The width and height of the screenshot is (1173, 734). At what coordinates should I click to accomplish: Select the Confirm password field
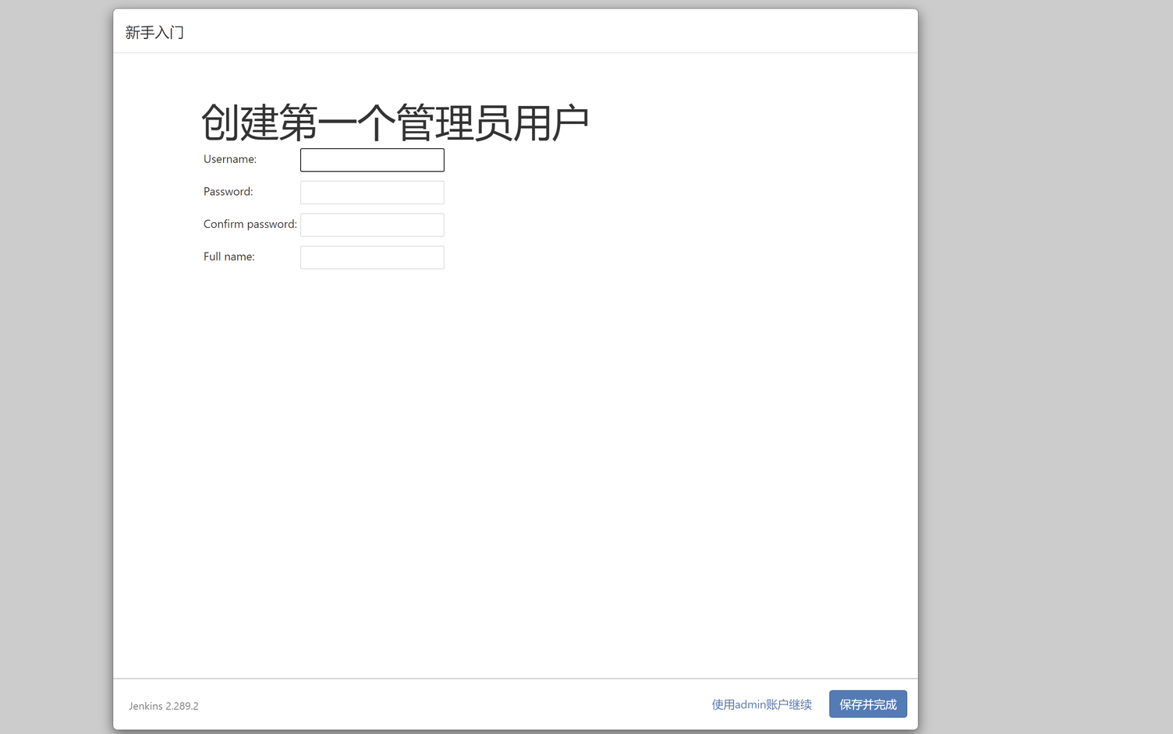(x=372, y=225)
